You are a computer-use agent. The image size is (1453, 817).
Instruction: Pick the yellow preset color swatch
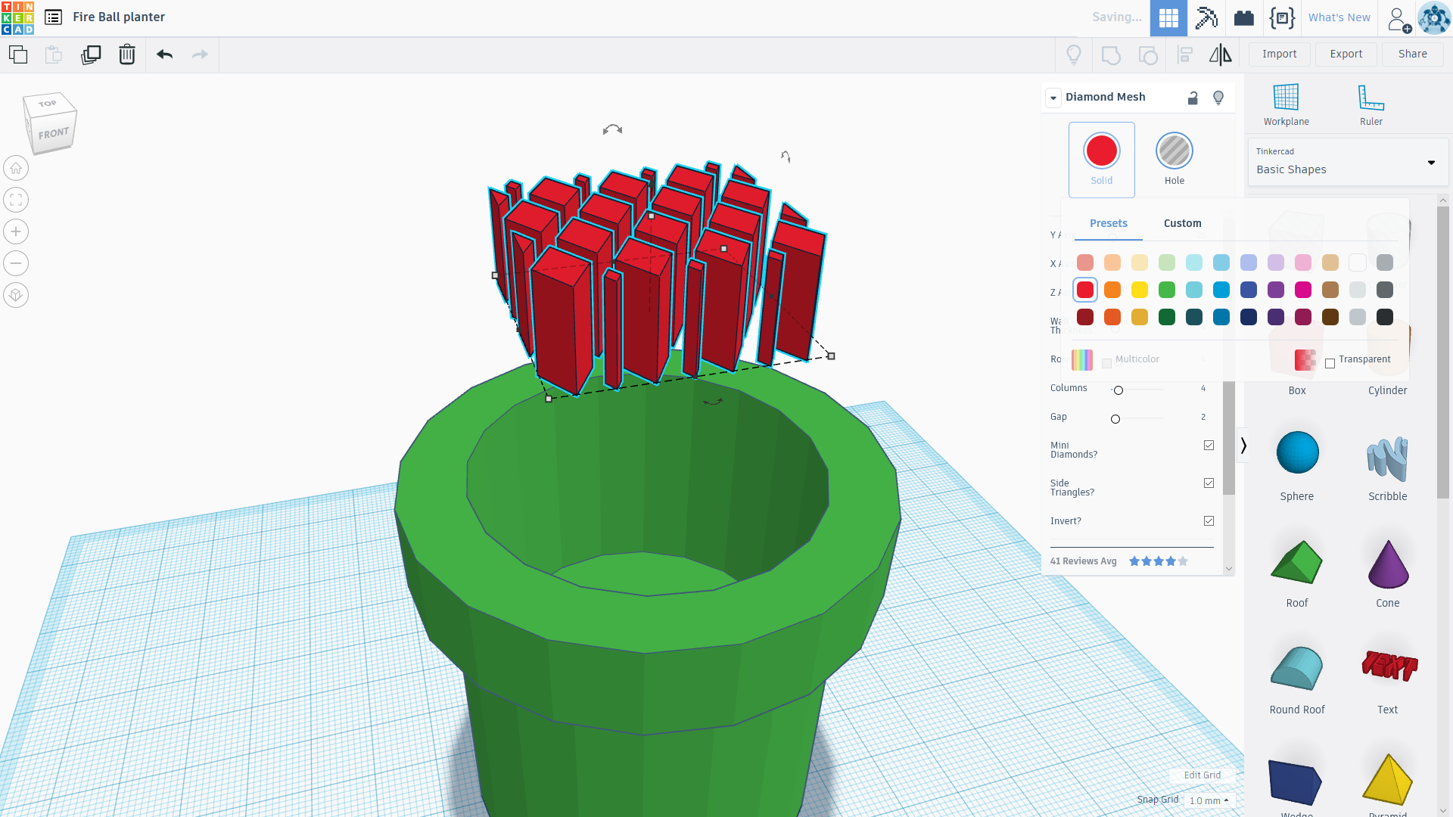click(1140, 290)
